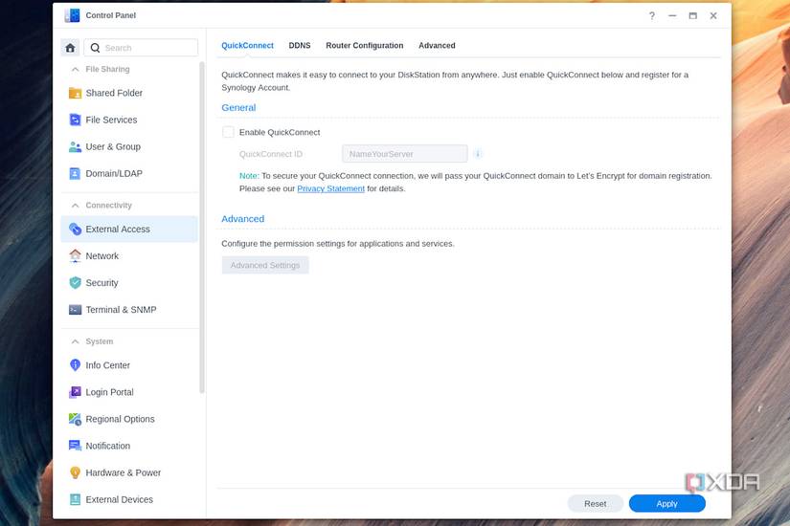Image resolution: width=790 pixels, height=526 pixels.
Task: Switch to the Advanced tab
Action: click(437, 45)
